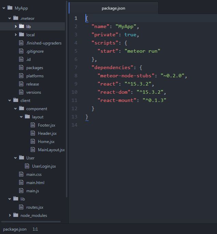Click the .finished-upgraders file icon
The image size is (217, 234).
point(21,43)
